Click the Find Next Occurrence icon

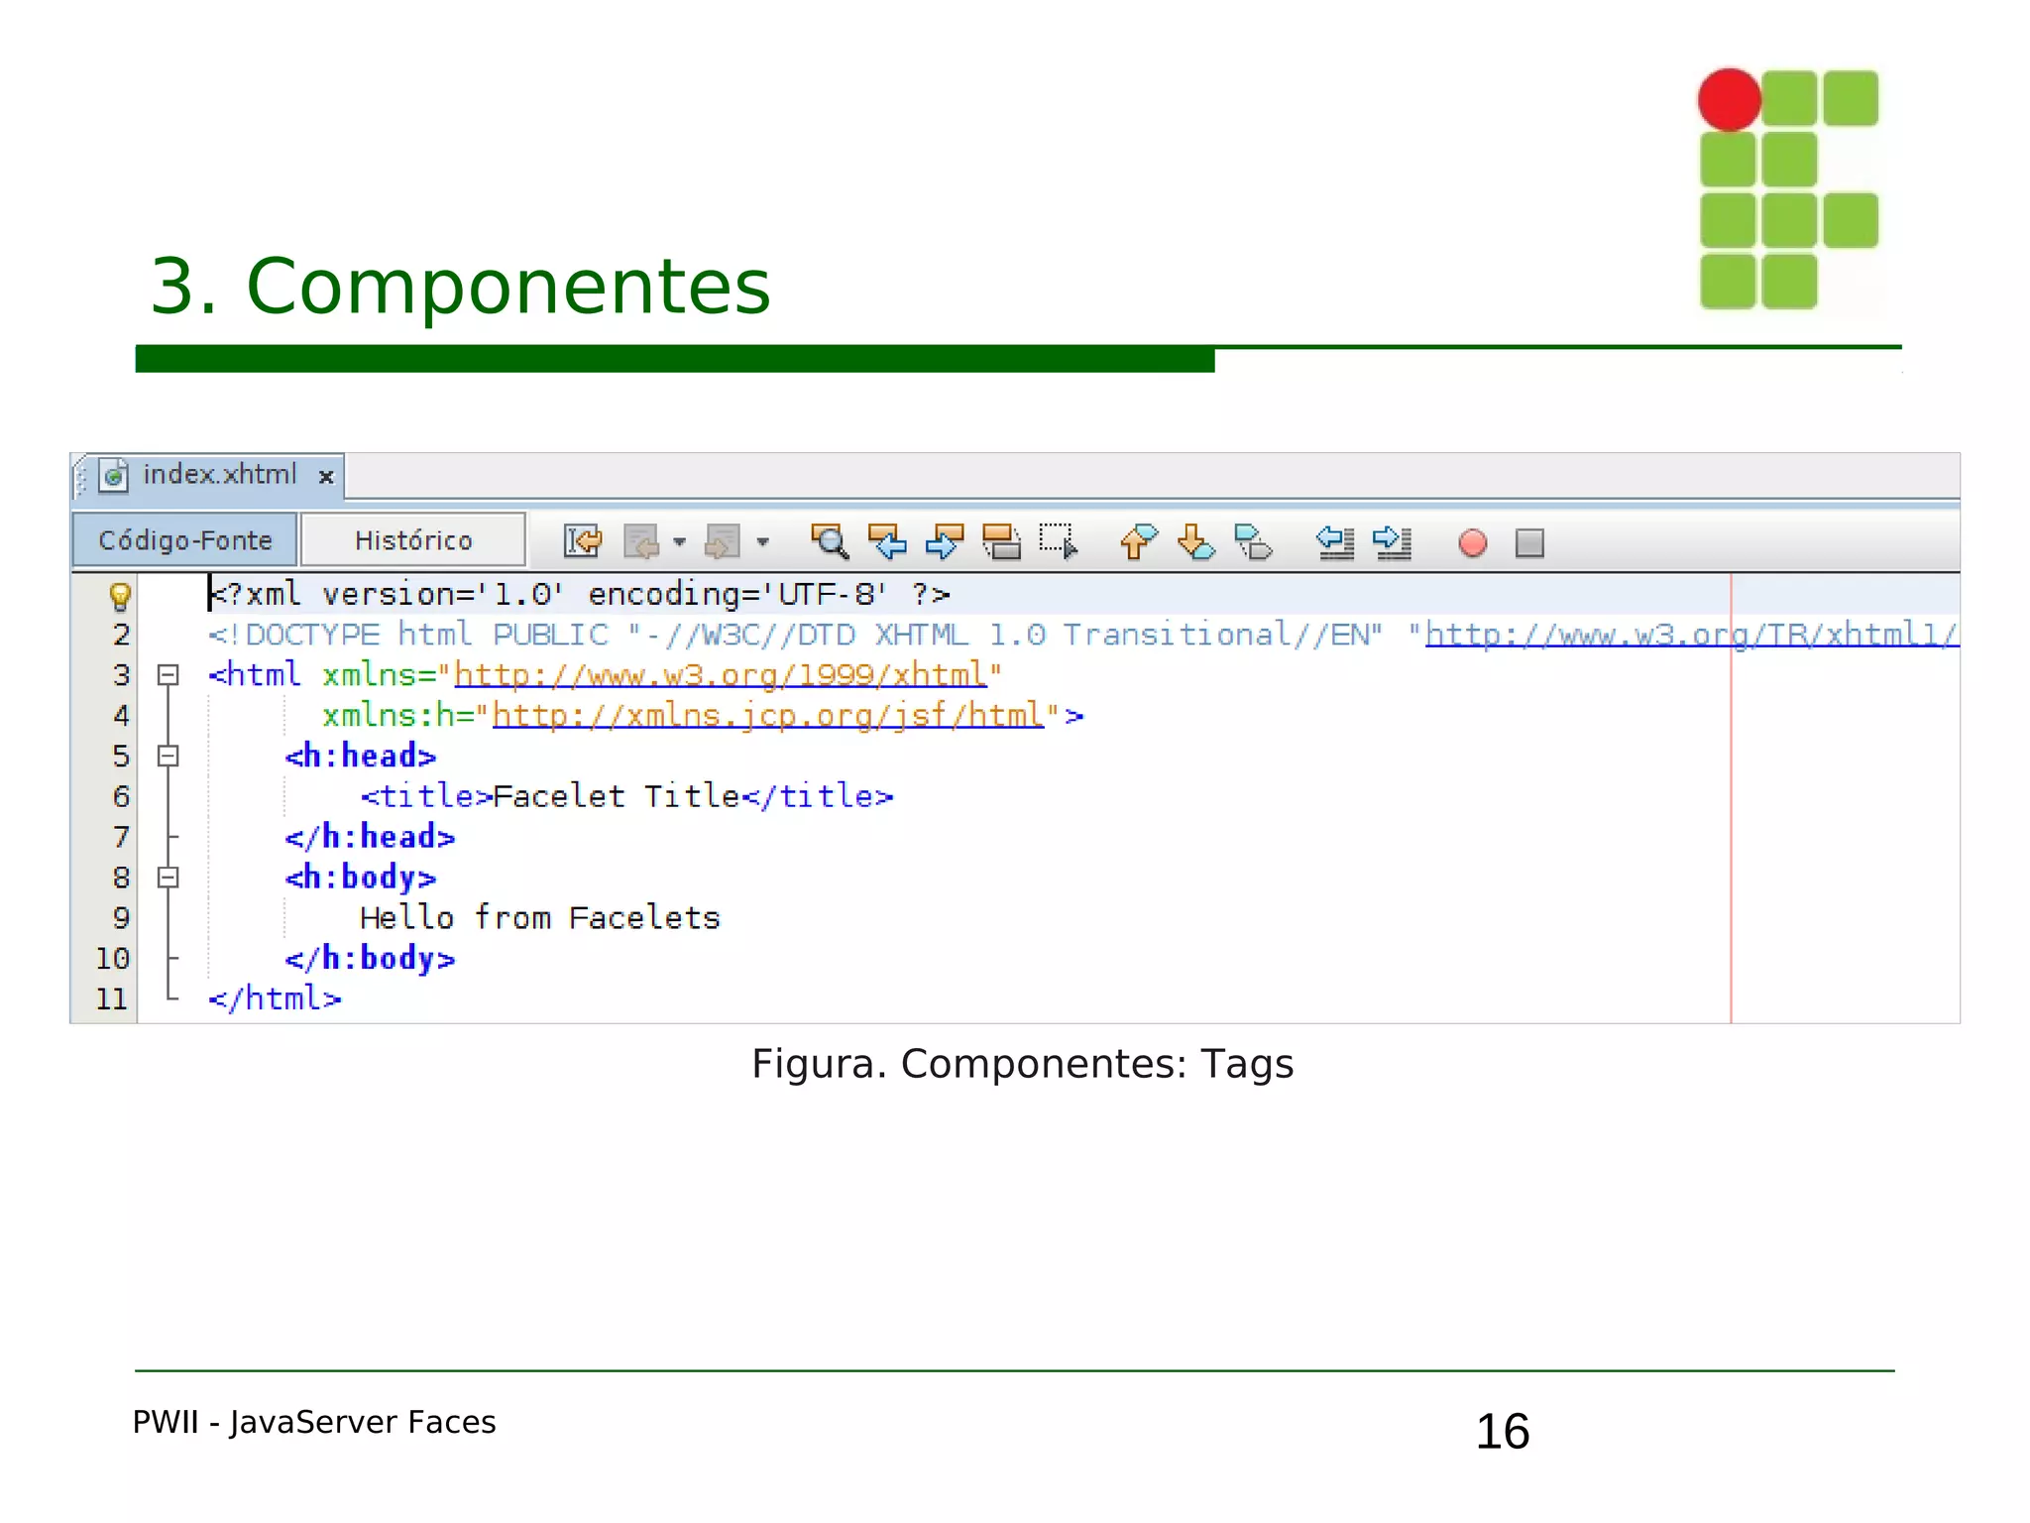(x=945, y=542)
